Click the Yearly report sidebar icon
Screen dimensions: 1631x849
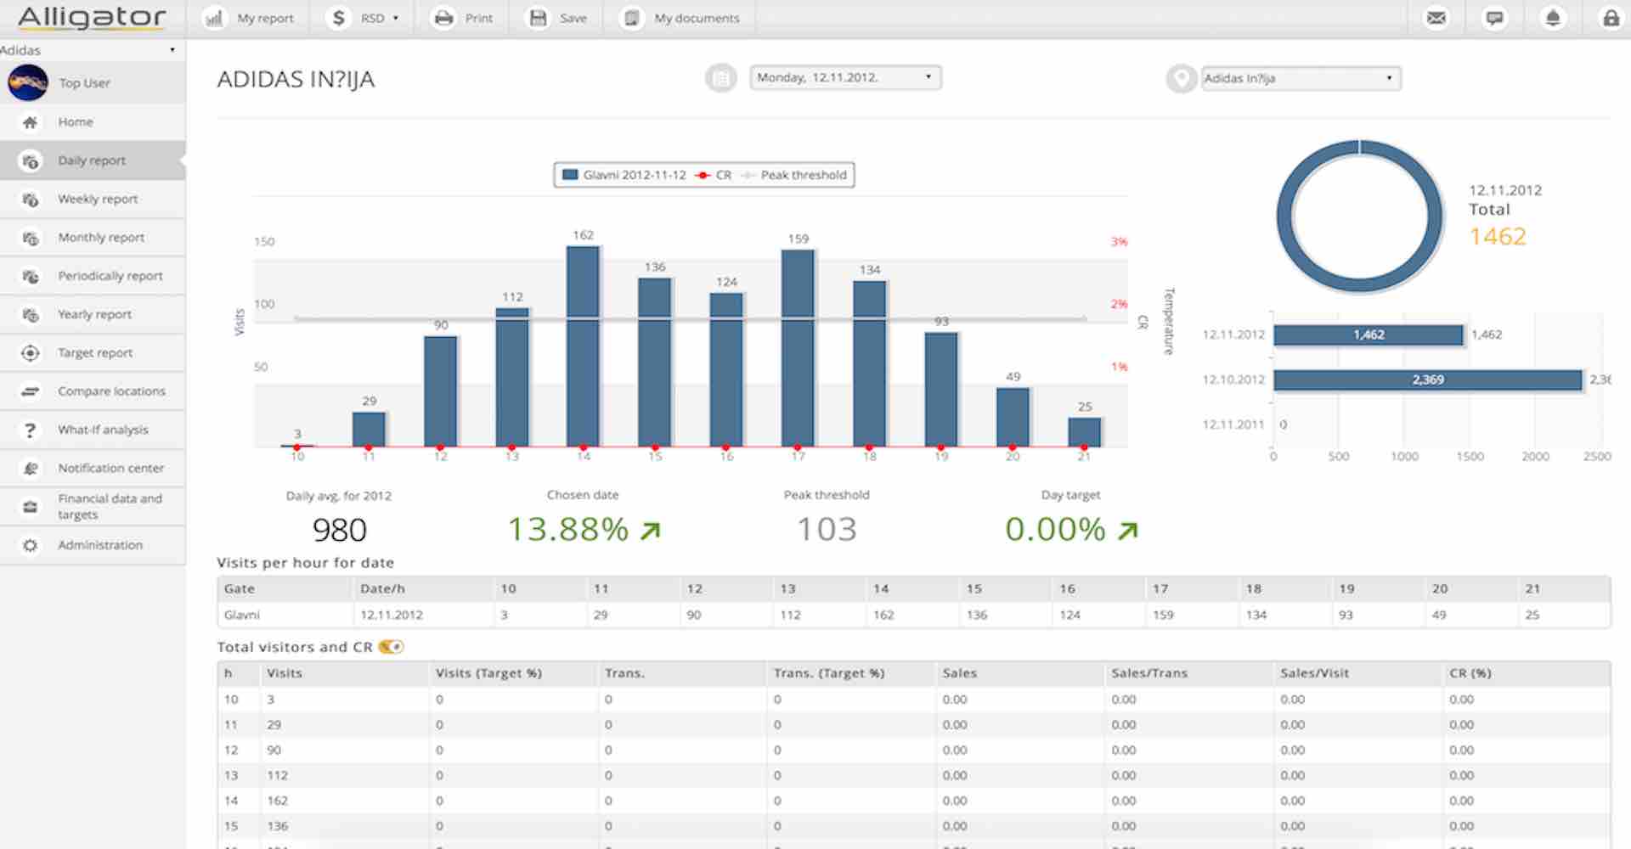click(x=30, y=315)
